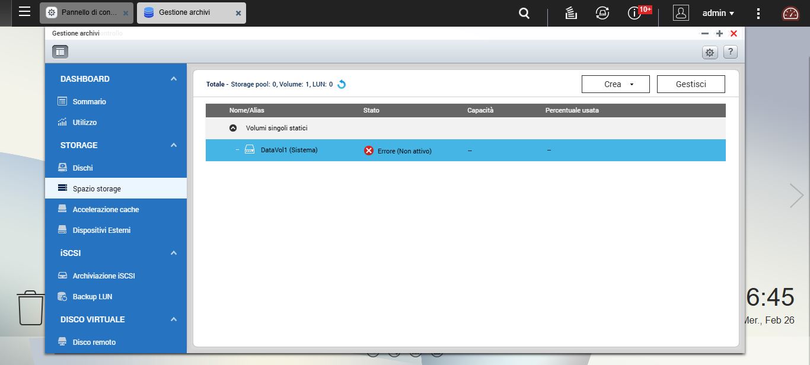Screen dimensions: 810x365
Task: Open the main hamburger menu
Action: pyautogui.click(x=24, y=11)
